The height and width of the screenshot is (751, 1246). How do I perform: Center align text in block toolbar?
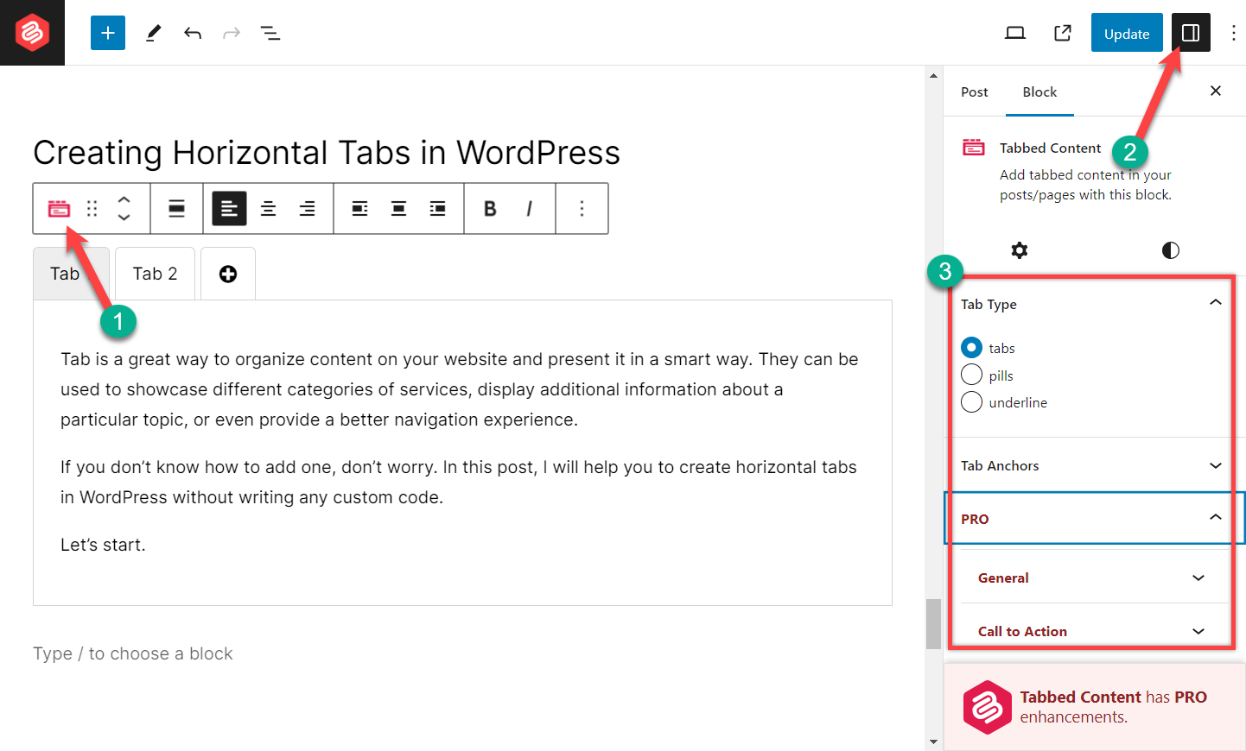pyautogui.click(x=269, y=208)
